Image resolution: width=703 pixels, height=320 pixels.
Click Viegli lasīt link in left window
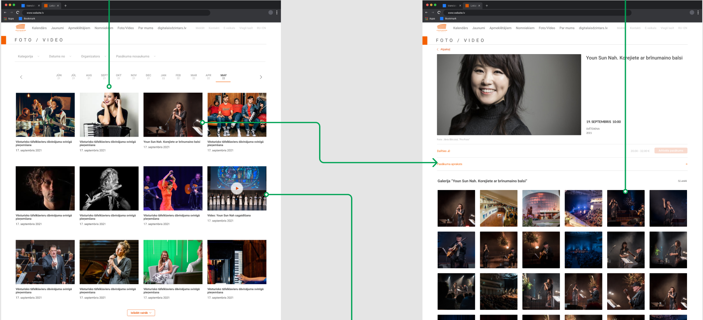(x=246, y=28)
